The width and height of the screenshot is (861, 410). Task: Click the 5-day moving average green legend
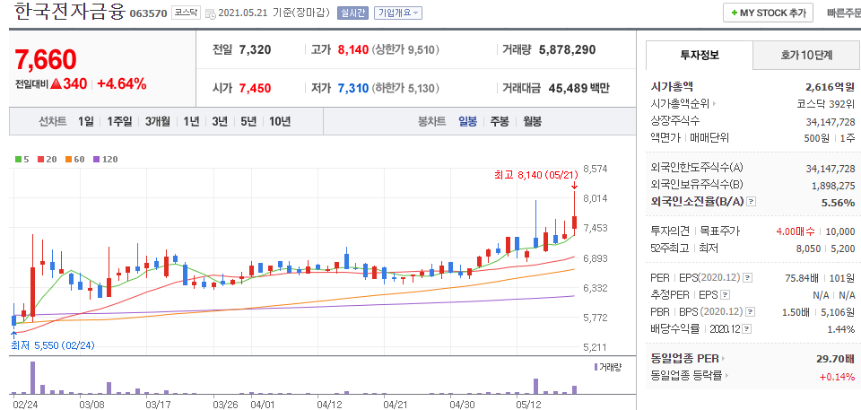(x=22, y=160)
